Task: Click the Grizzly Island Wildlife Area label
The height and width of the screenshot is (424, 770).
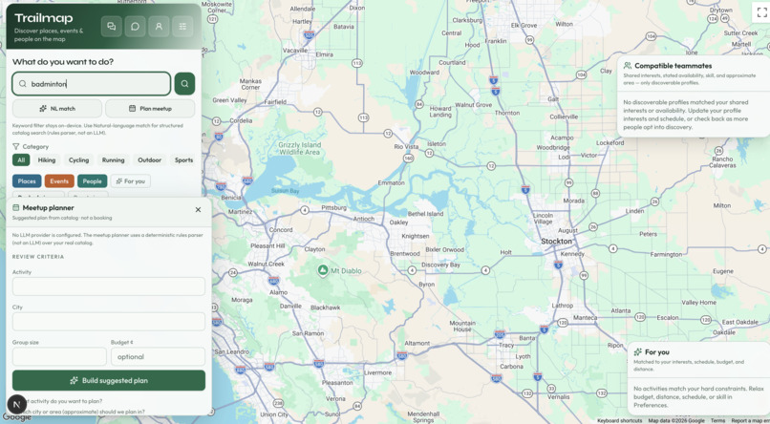Action: pos(300,149)
